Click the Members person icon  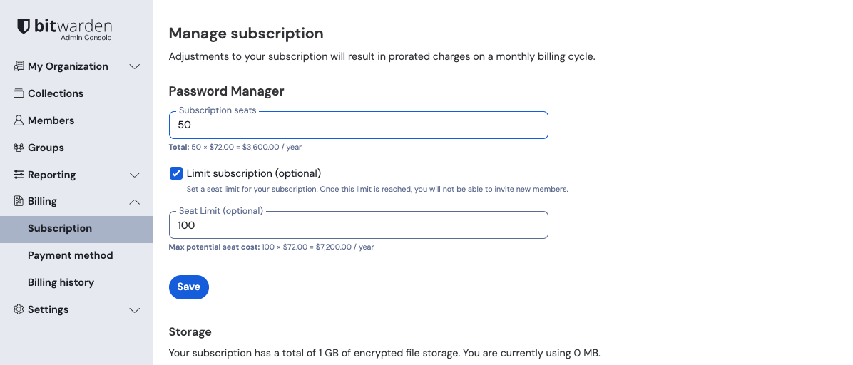[x=19, y=120]
